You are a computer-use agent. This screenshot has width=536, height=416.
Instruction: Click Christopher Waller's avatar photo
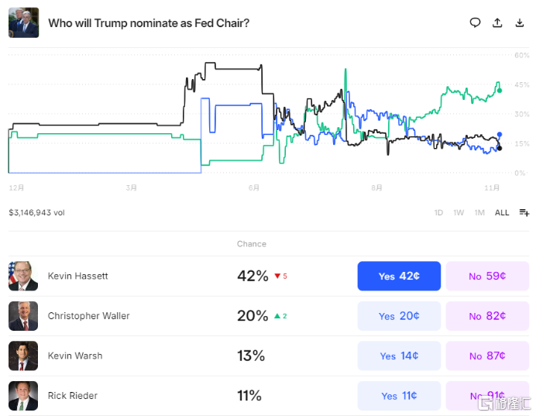pyautogui.click(x=23, y=316)
